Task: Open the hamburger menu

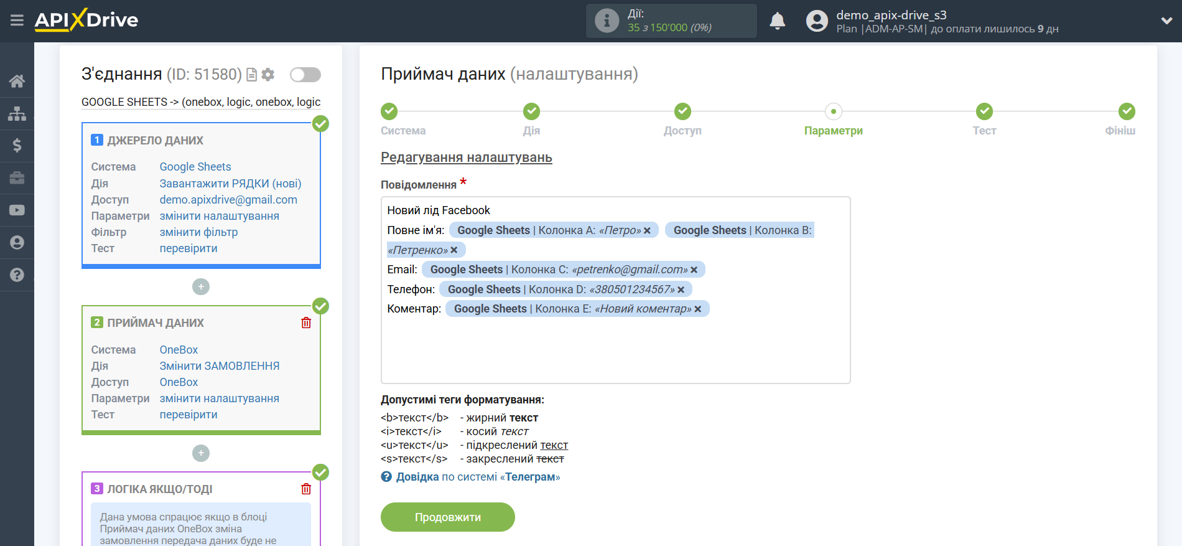Action: tap(17, 21)
